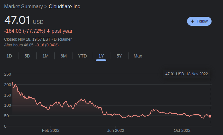The height and width of the screenshot is (135, 223).
Task: Click the -164.03 (-77.72%) change text
Action: (24, 31)
